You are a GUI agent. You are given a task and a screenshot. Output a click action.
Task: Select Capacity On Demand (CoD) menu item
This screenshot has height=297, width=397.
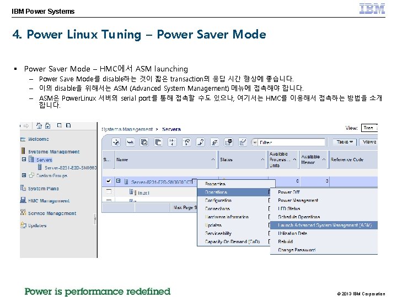(234, 241)
